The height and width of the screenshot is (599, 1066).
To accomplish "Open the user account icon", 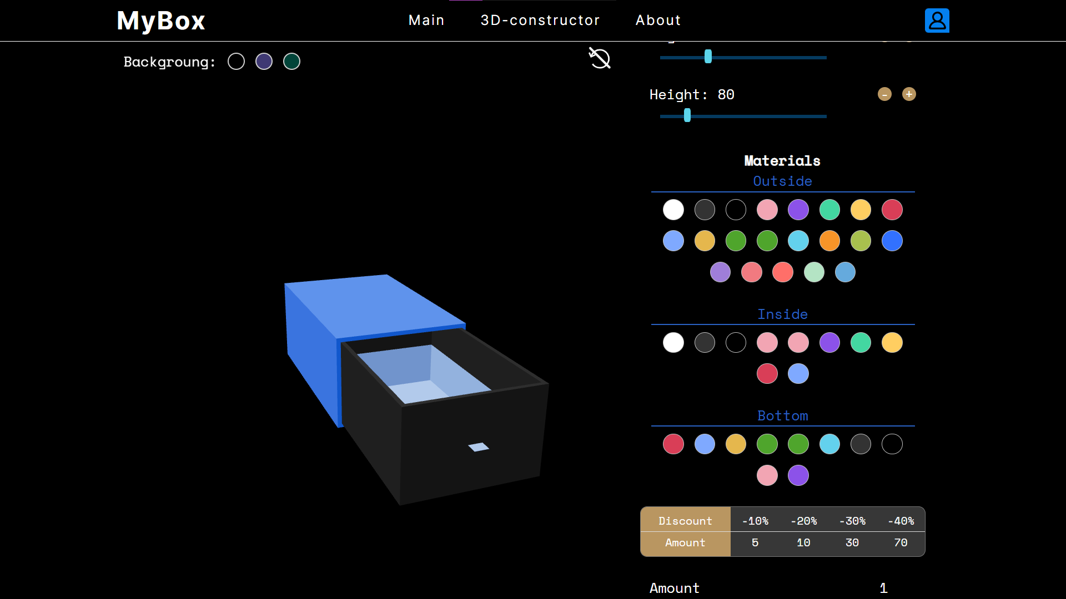I will tap(937, 21).
